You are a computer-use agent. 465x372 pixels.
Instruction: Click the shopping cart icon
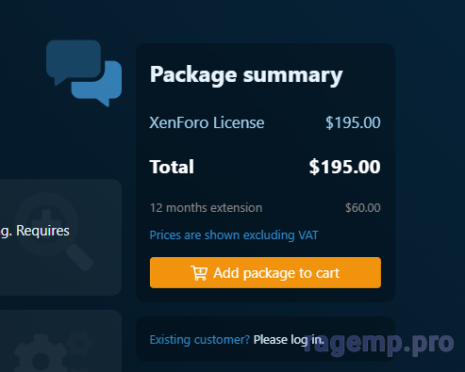(199, 273)
